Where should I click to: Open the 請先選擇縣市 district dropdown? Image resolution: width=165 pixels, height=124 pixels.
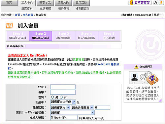pos(82,107)
